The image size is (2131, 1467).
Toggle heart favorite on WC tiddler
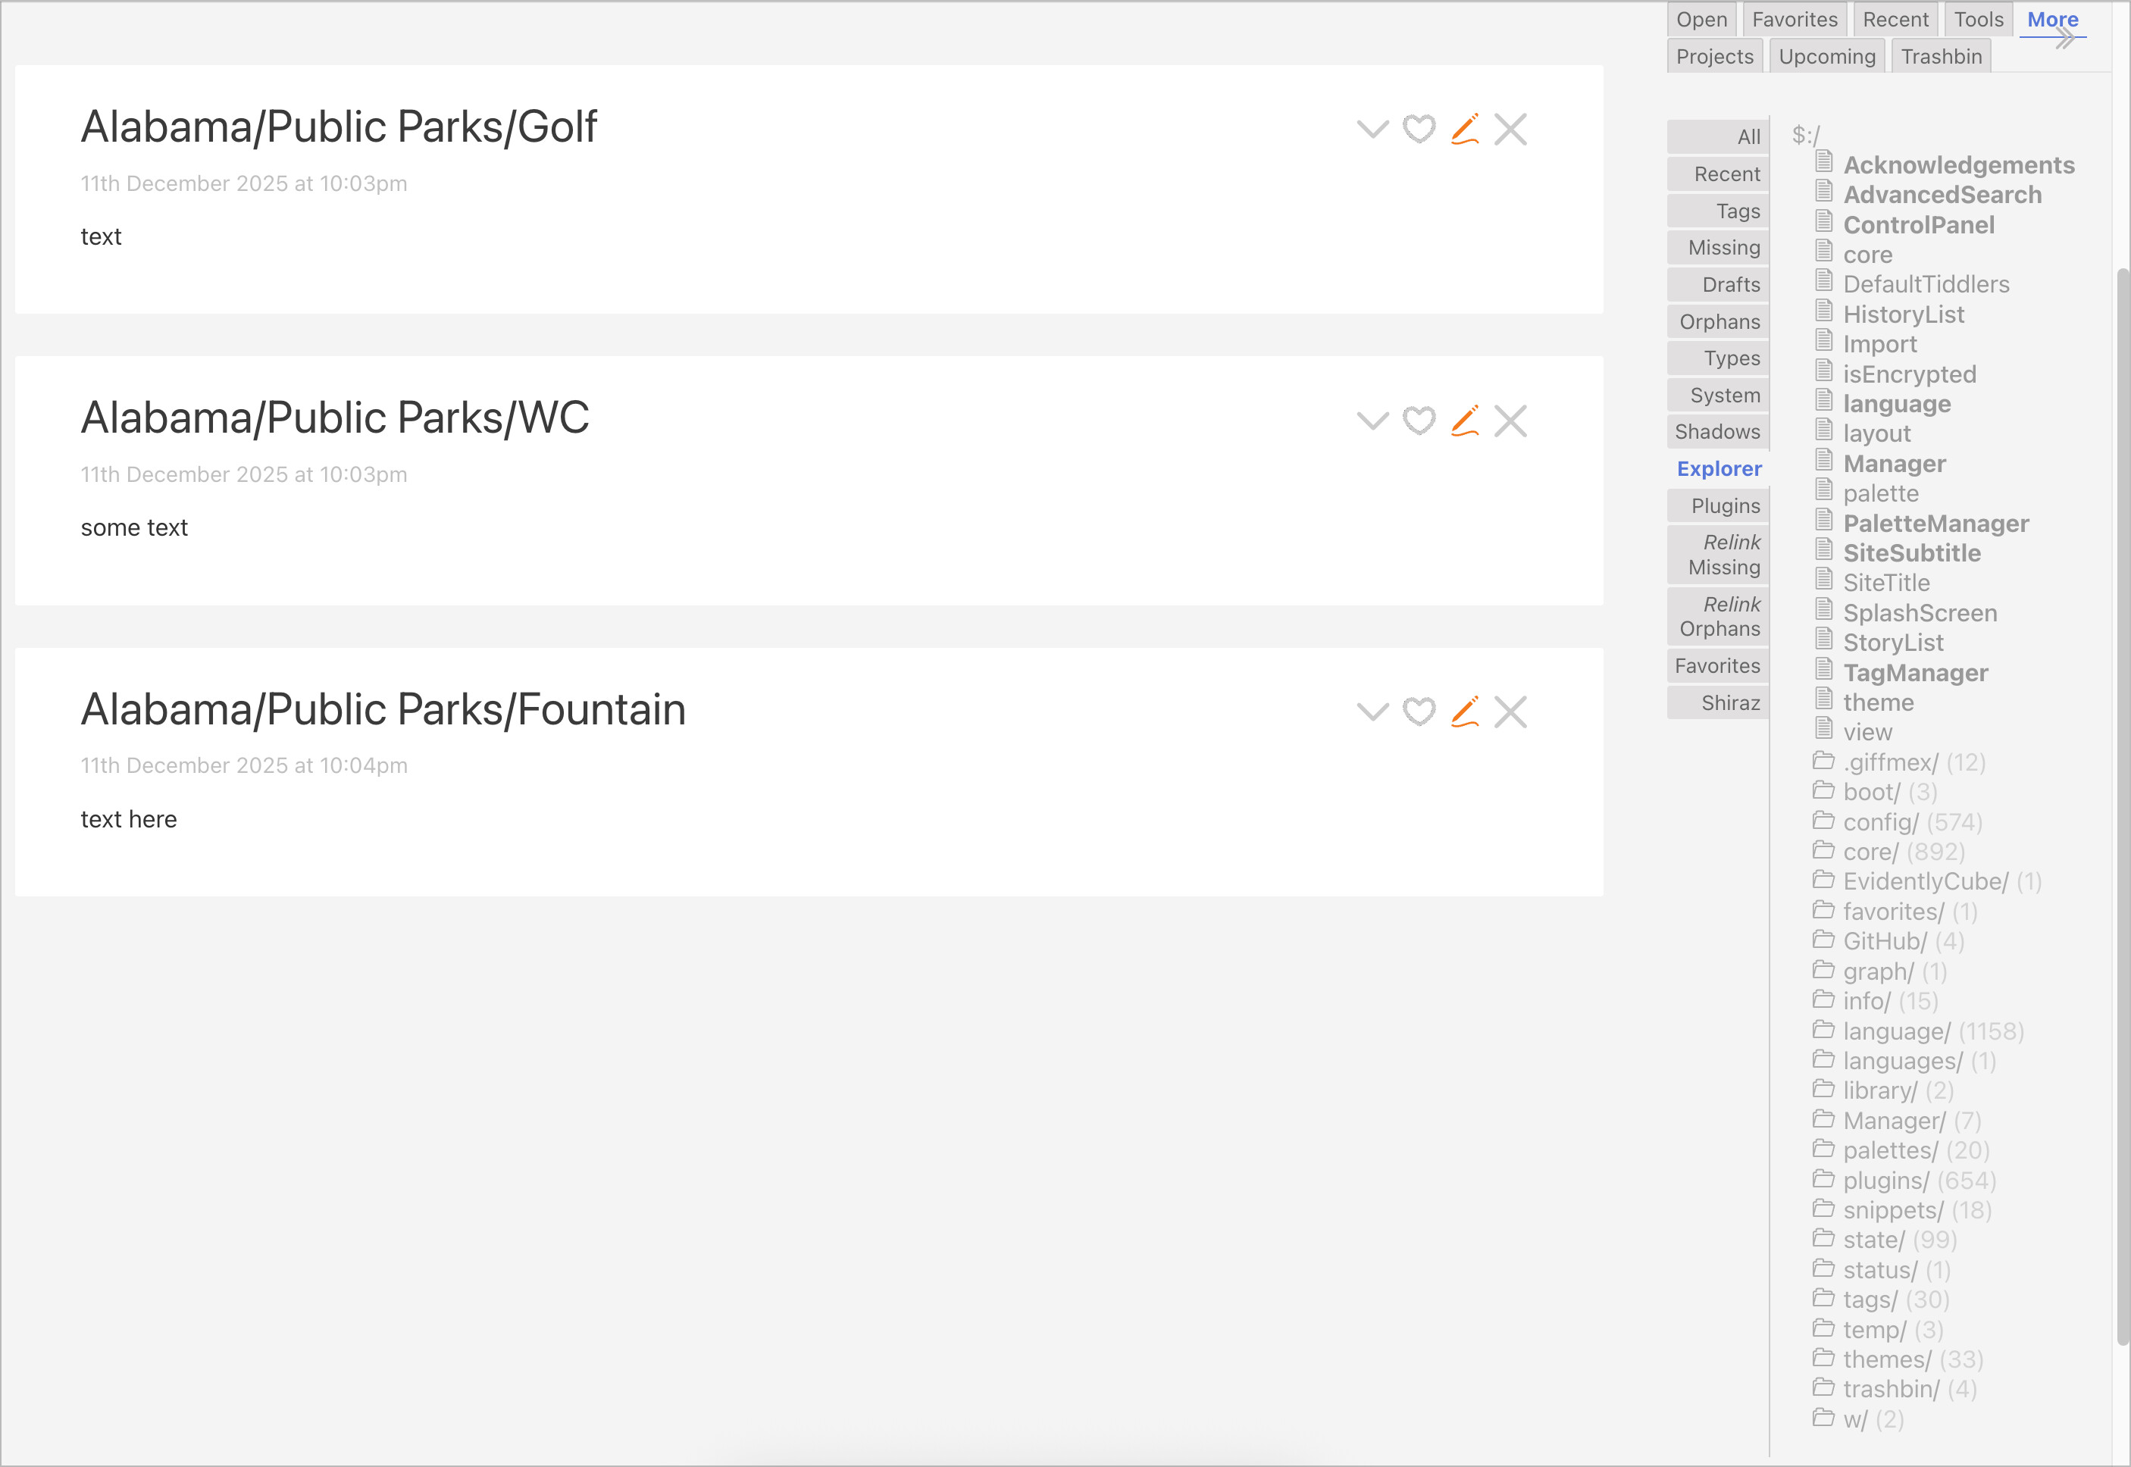click(x=1419, y=421)
